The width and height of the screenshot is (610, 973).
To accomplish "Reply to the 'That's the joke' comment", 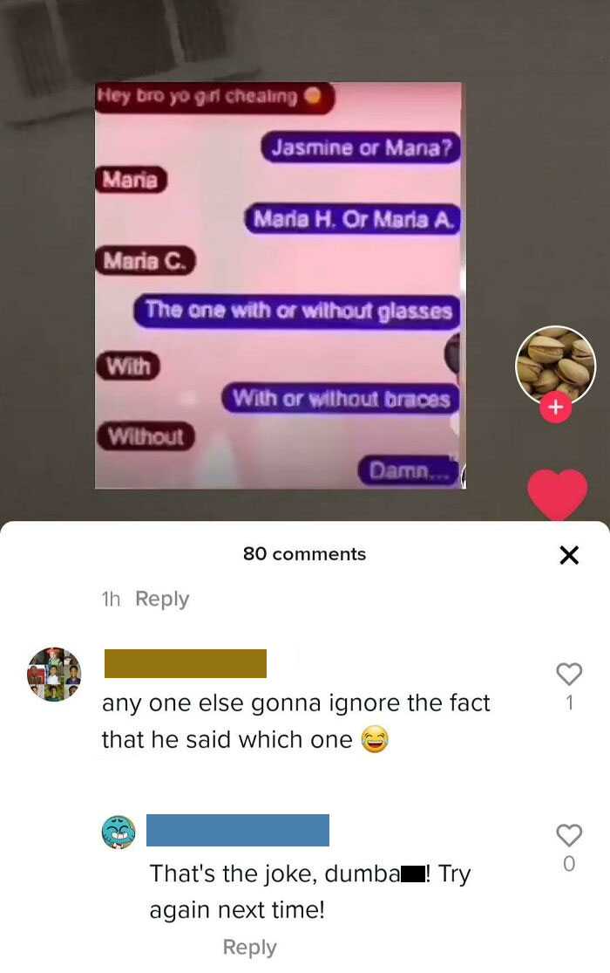I will (x=250, y=947).
